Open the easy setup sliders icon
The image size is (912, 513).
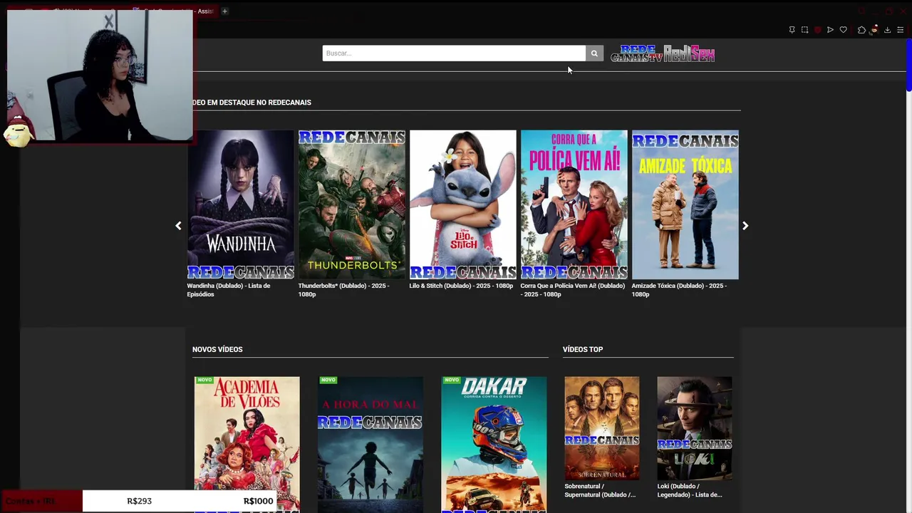[x=900, y=30]
